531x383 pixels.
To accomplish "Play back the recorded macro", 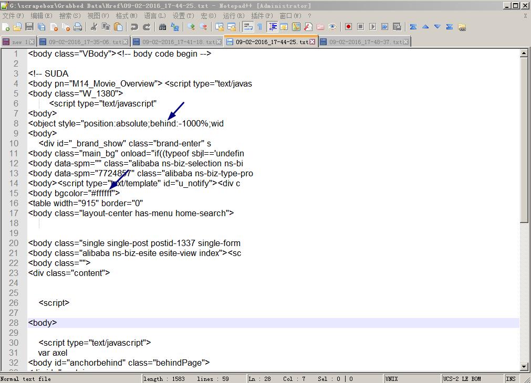I will [373, 27].
